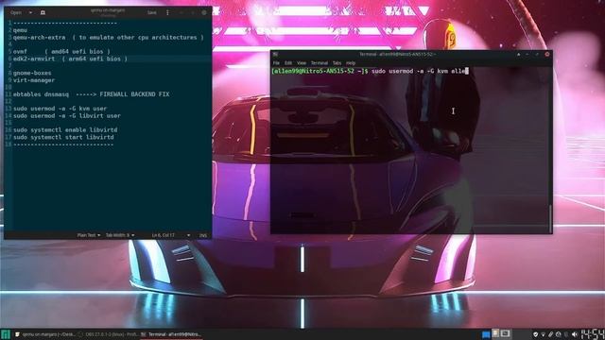605x340 pixels.
Task: Click the file manager icon in panel
Action: [495, 333]
